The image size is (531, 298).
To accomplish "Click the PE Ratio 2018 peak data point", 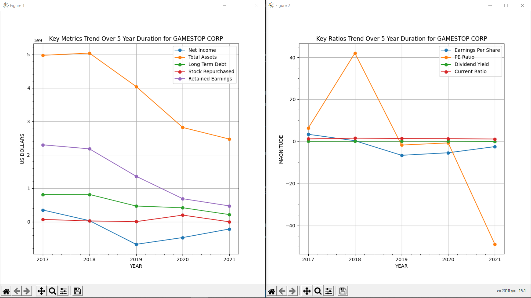I will [x=355, y=54].
